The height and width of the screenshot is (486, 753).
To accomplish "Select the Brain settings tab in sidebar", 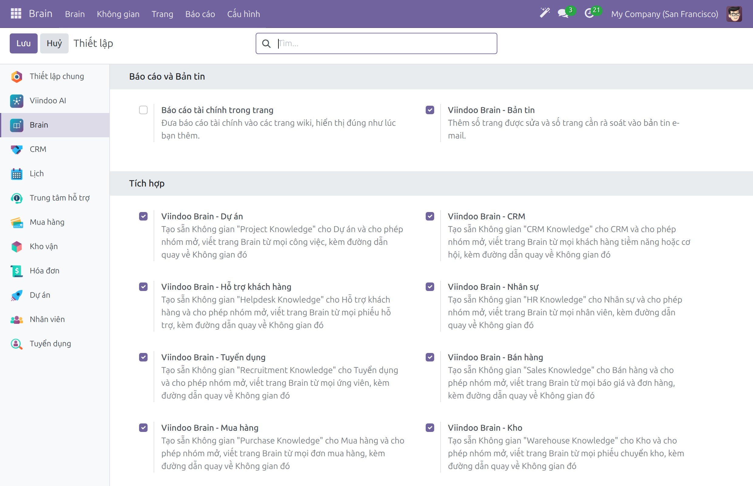I will (x=55, y=125).
